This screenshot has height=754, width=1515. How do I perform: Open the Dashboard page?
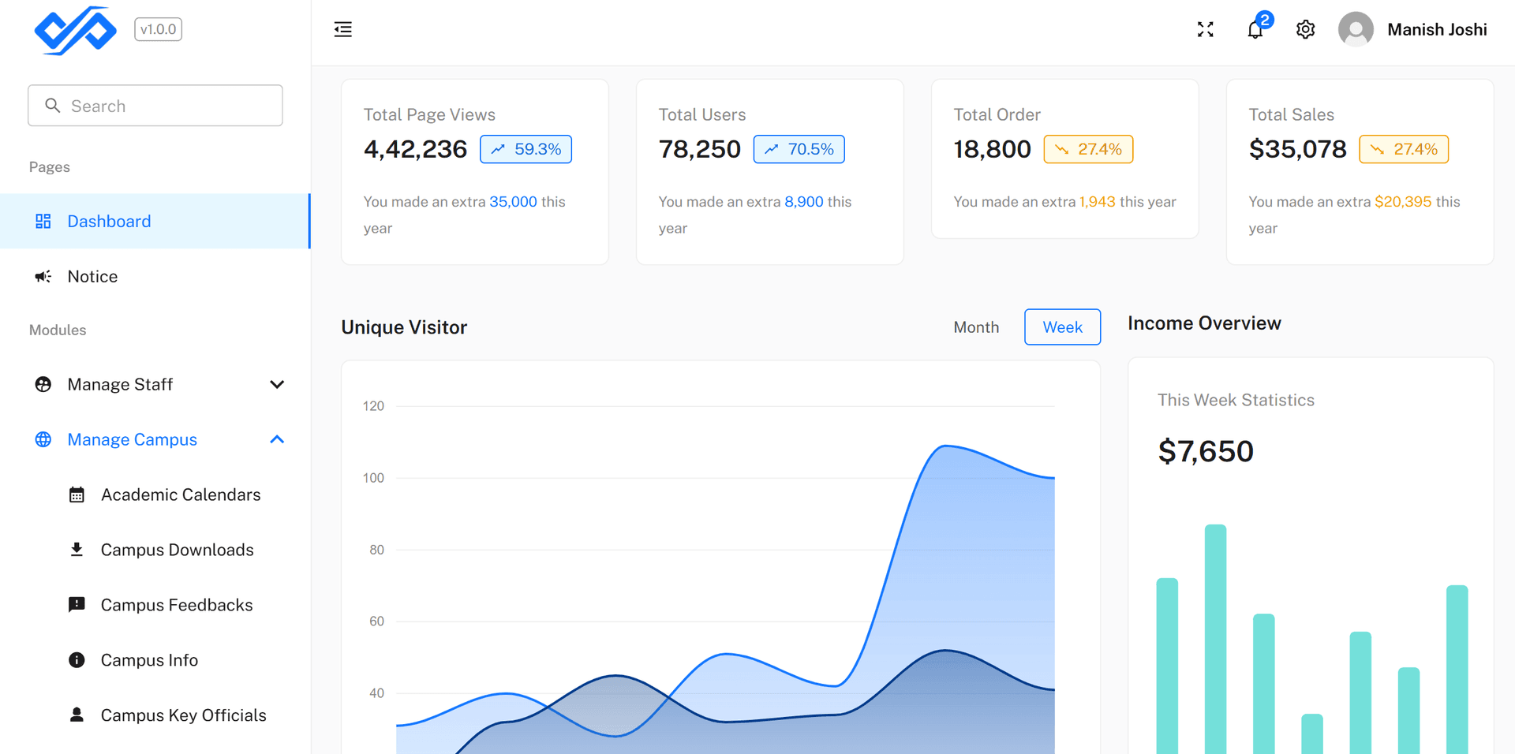tap(155, 221)
